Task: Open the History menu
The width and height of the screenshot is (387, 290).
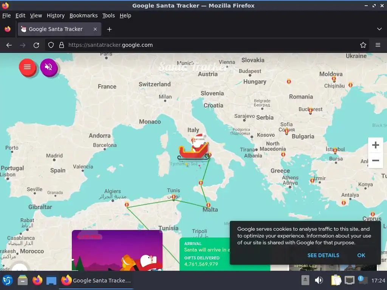Action: (56, 15)
